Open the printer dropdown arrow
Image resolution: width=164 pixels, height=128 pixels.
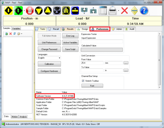pos(119,11)
